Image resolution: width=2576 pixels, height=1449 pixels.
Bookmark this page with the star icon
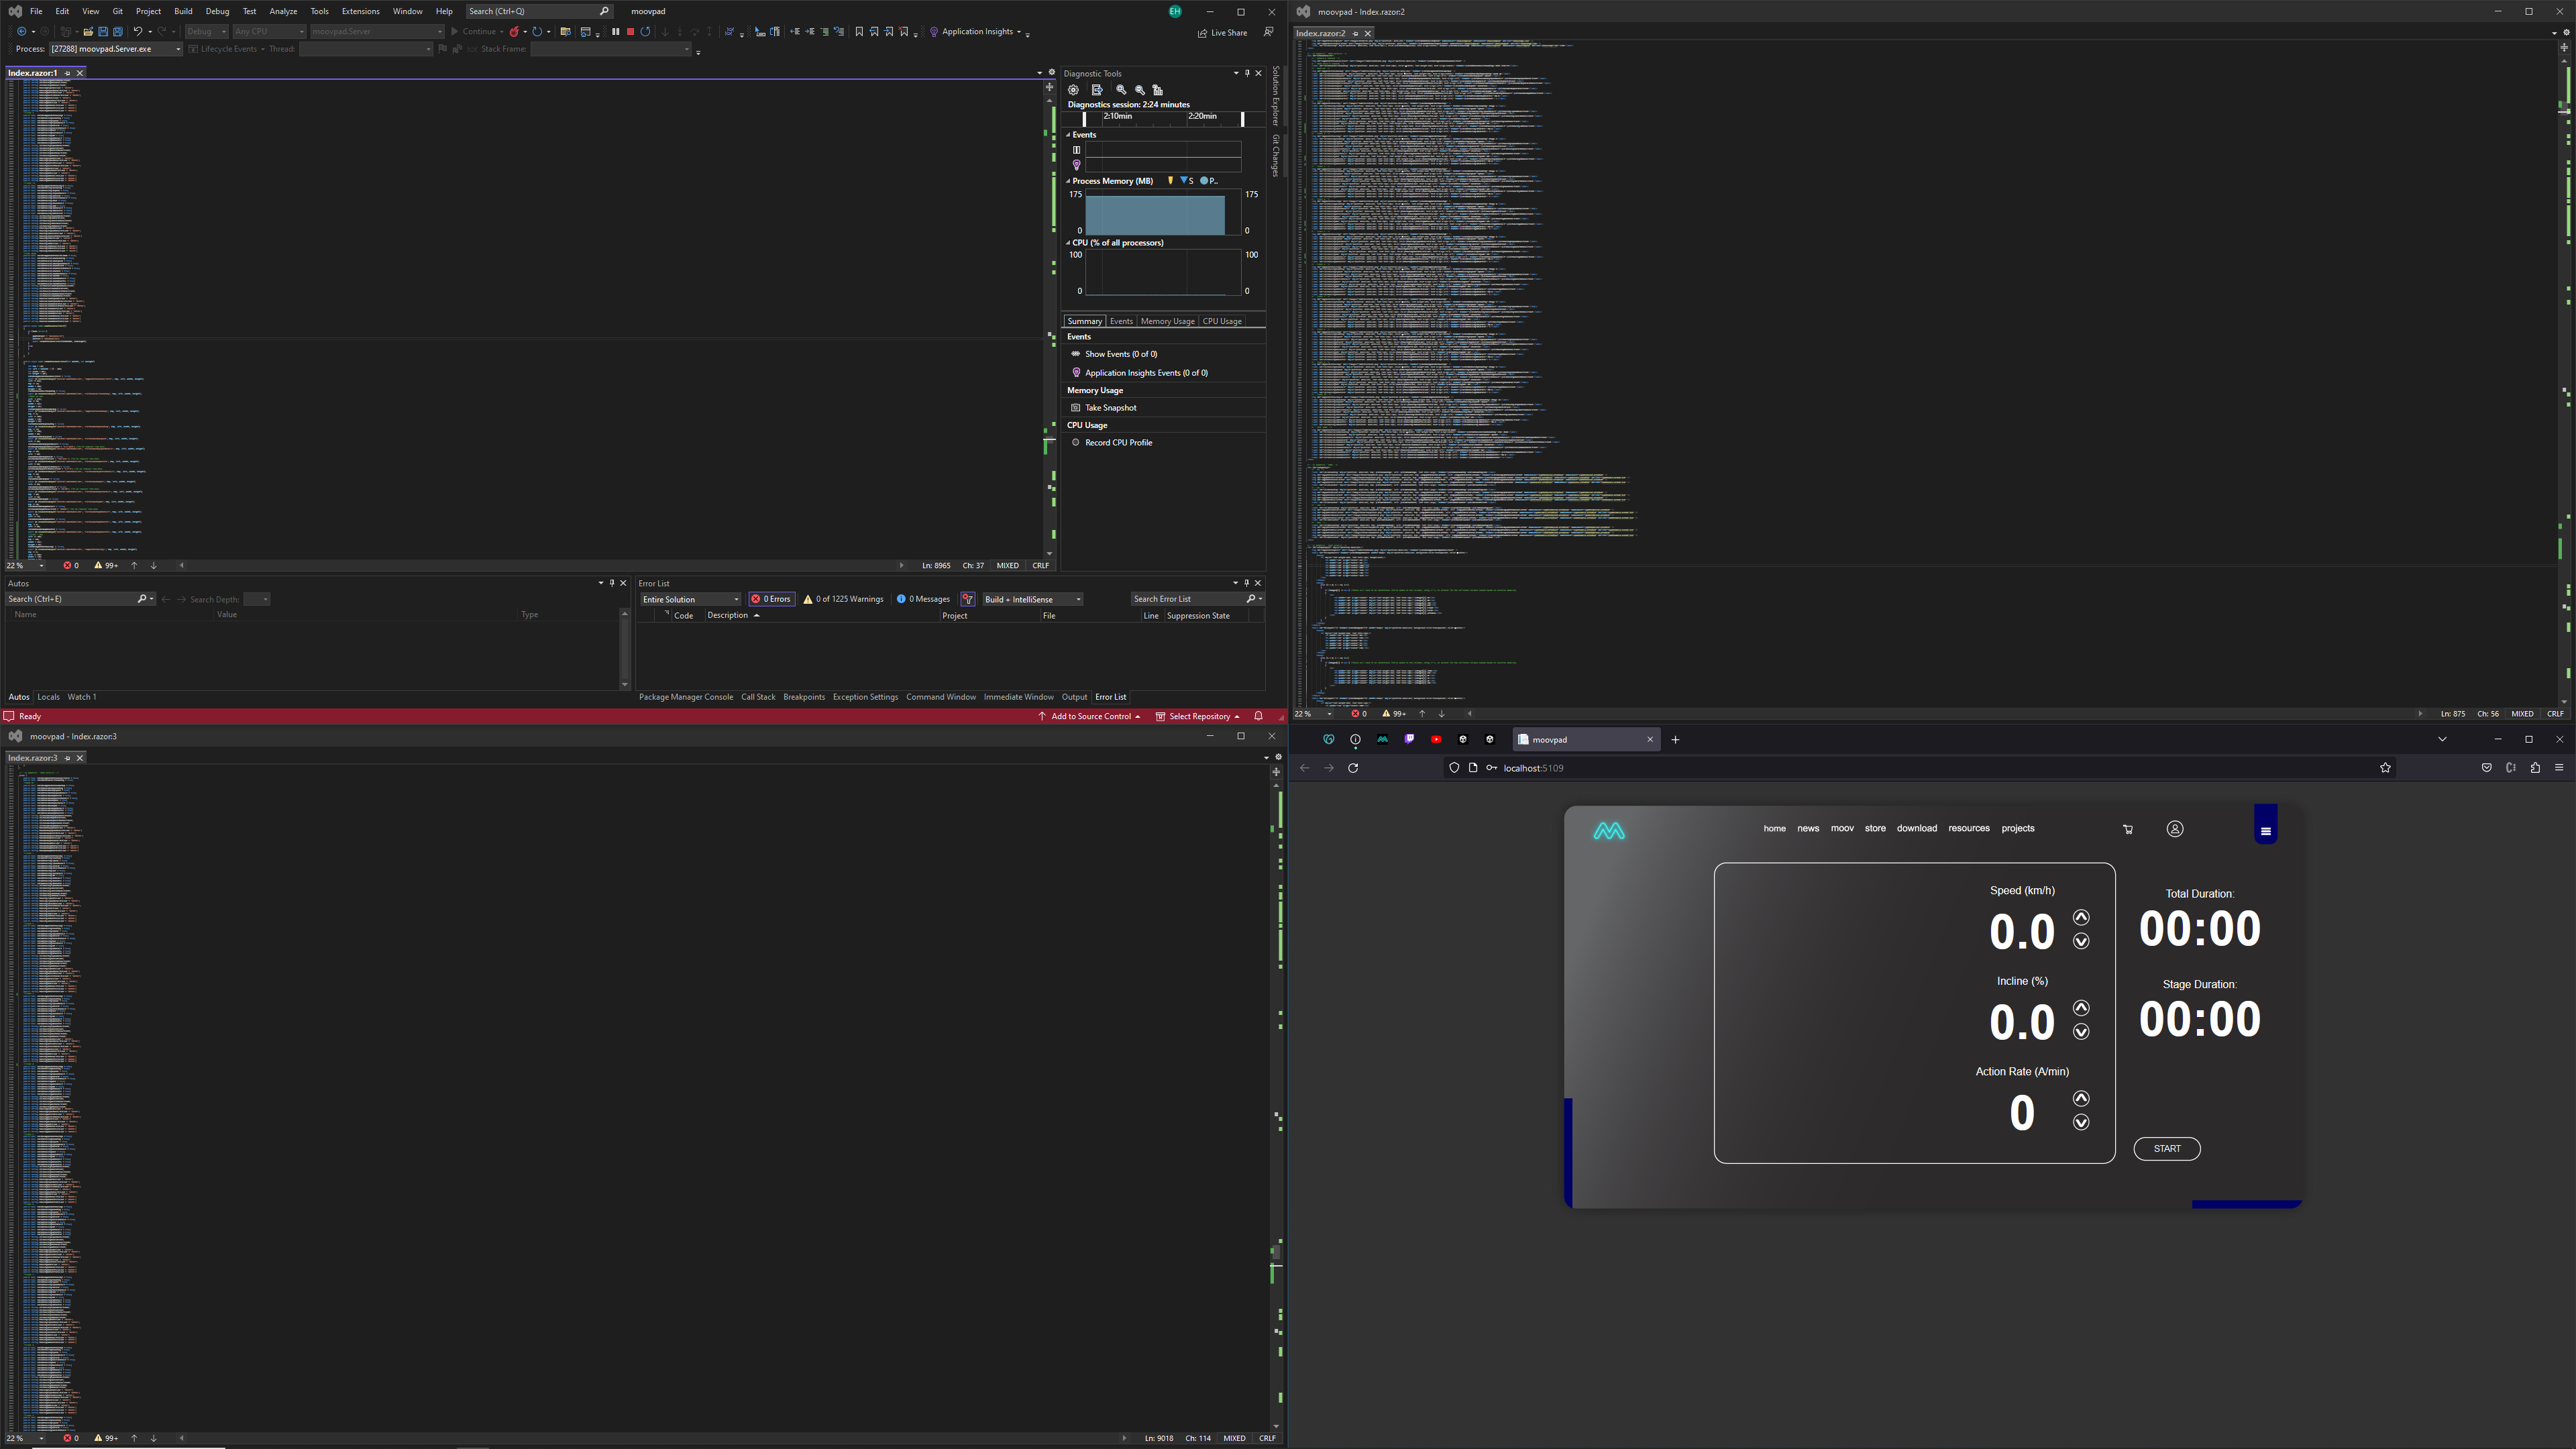tap(2385, 768)
